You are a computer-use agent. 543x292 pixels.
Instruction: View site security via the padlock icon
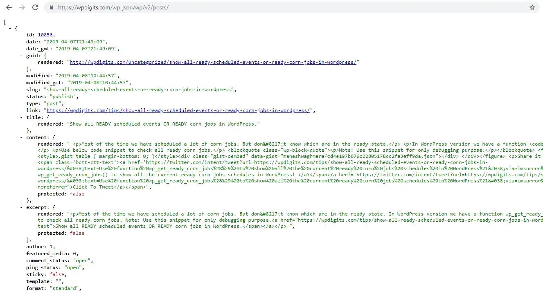click(x=51, y=7)
